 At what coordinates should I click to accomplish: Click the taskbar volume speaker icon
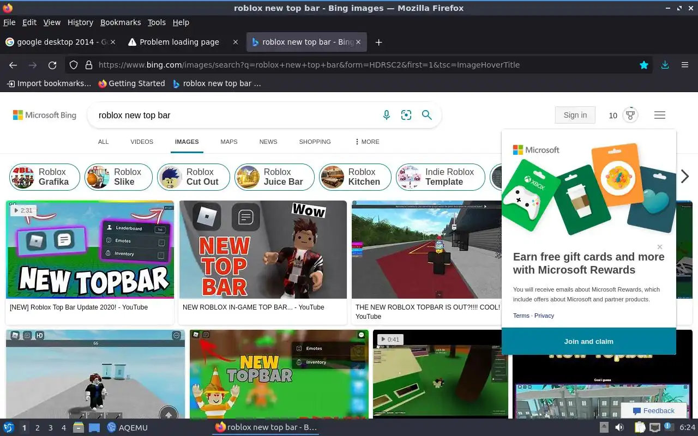(619, 427)
